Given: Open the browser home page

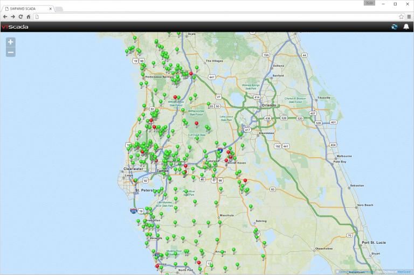Looking at the screenshot, I should pyautogui.click(x=29, y=17).
